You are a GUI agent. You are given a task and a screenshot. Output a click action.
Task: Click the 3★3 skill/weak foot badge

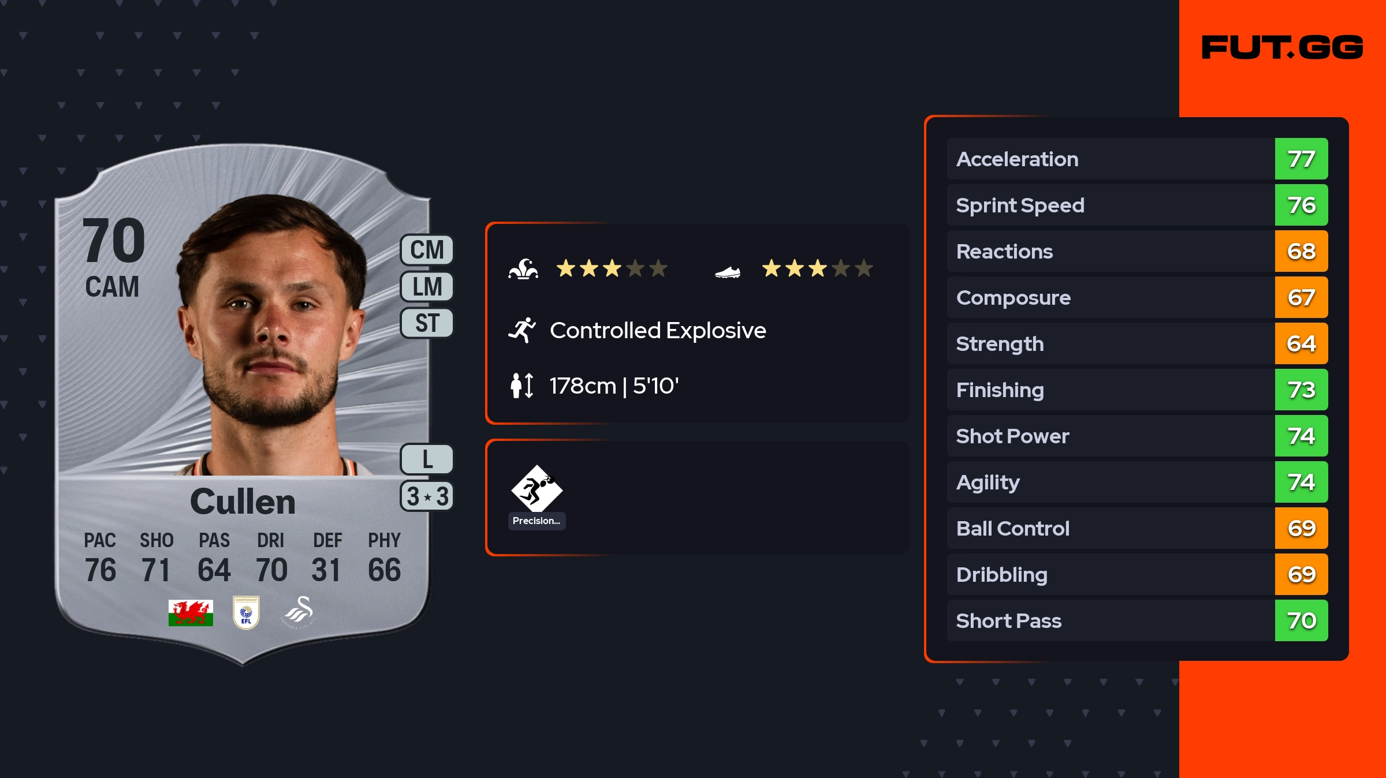[427, 496]
